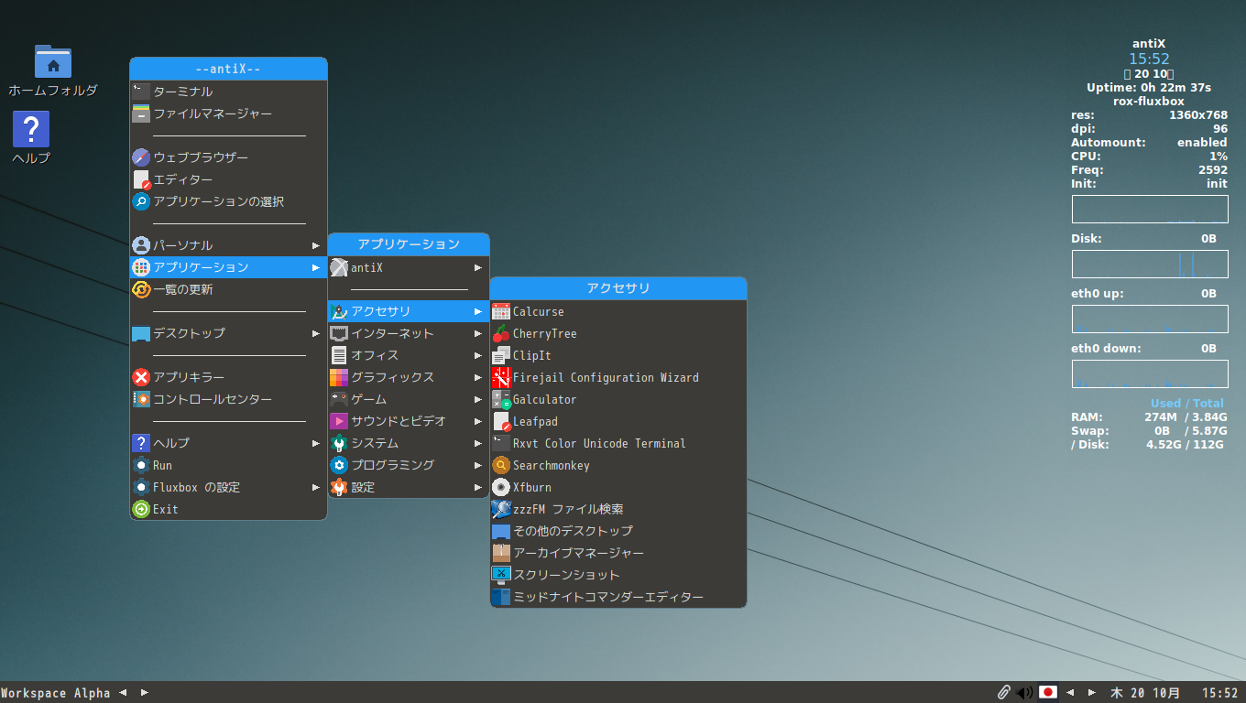Click the Exit green icon
The height and width of the screenshot is (703, 1246).
click(140, 509)
